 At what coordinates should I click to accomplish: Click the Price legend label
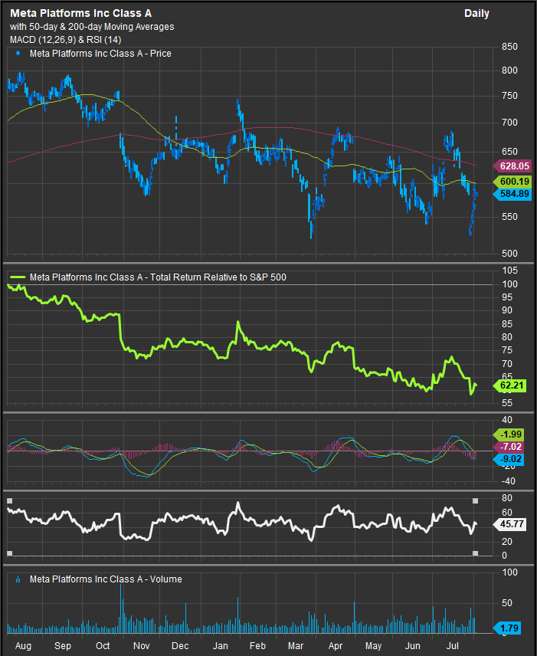[100, 54]
